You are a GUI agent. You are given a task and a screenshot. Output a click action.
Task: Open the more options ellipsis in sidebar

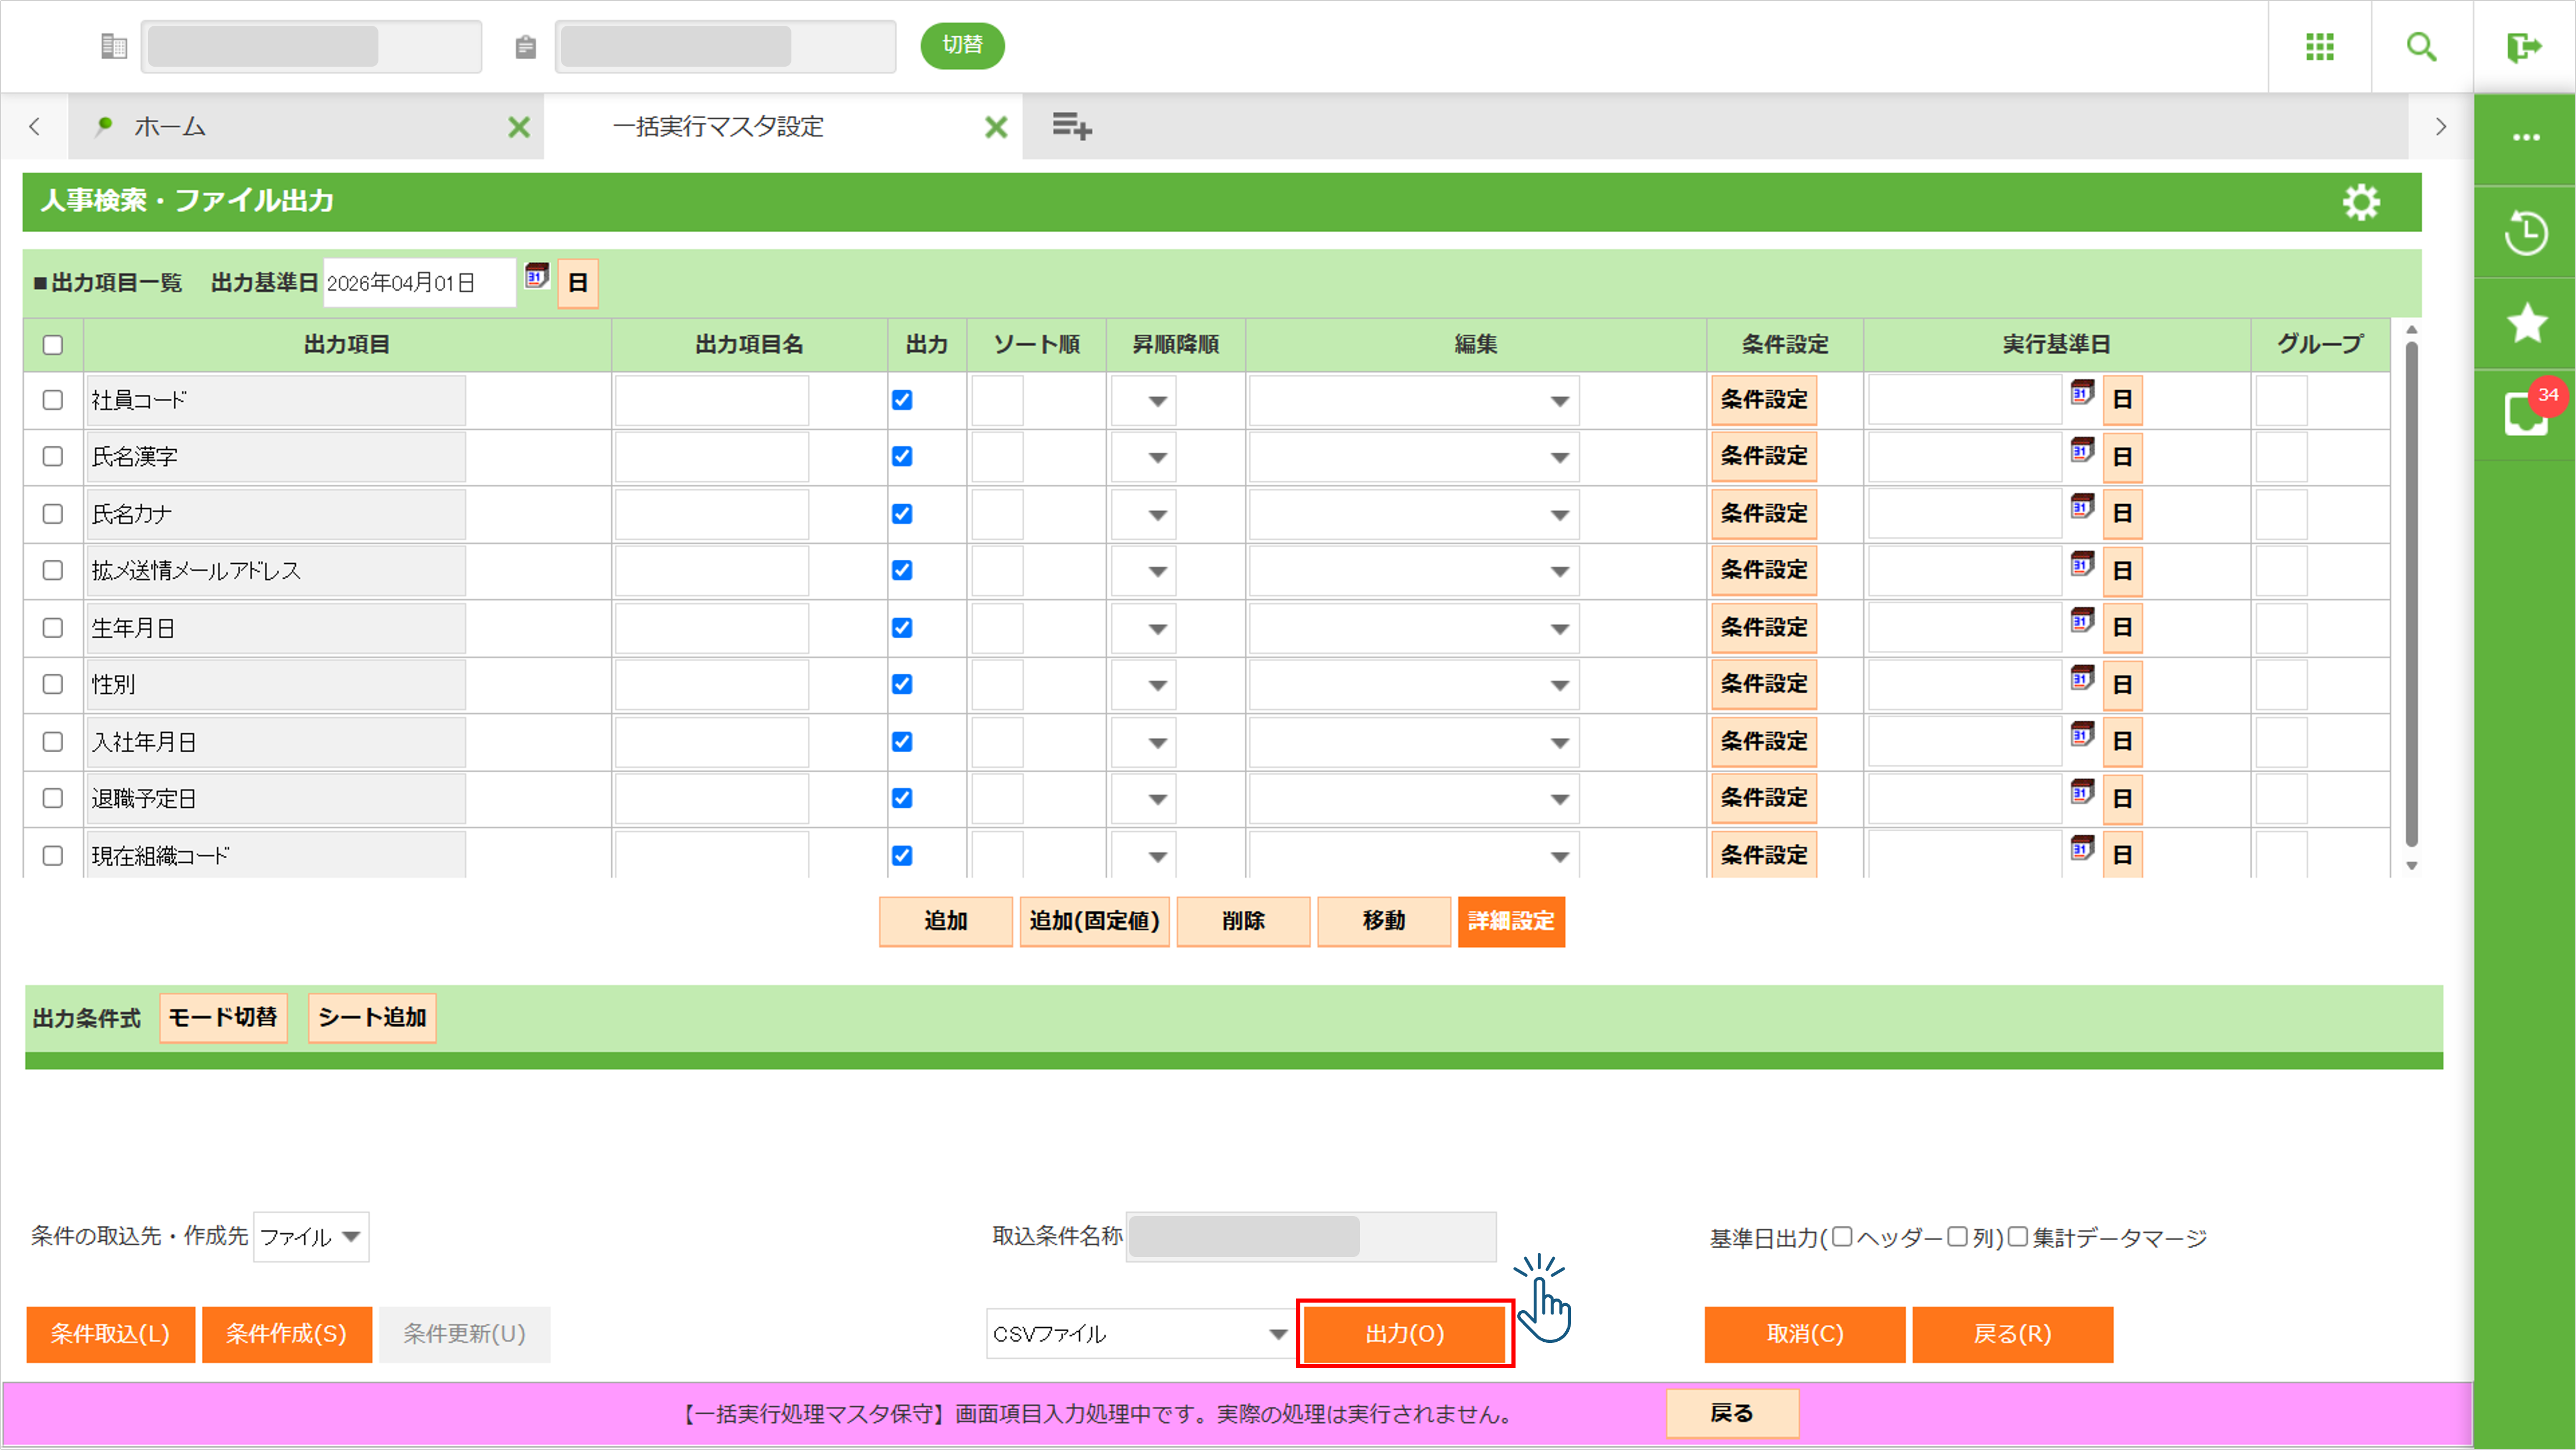(x=2526, y=138)
